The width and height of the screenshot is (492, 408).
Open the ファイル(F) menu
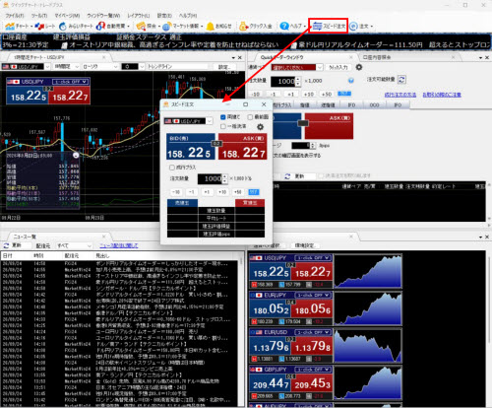(x=15, y=16)
